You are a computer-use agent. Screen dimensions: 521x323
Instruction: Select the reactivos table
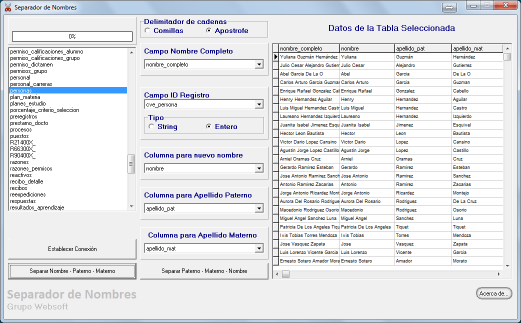(68, 175)
